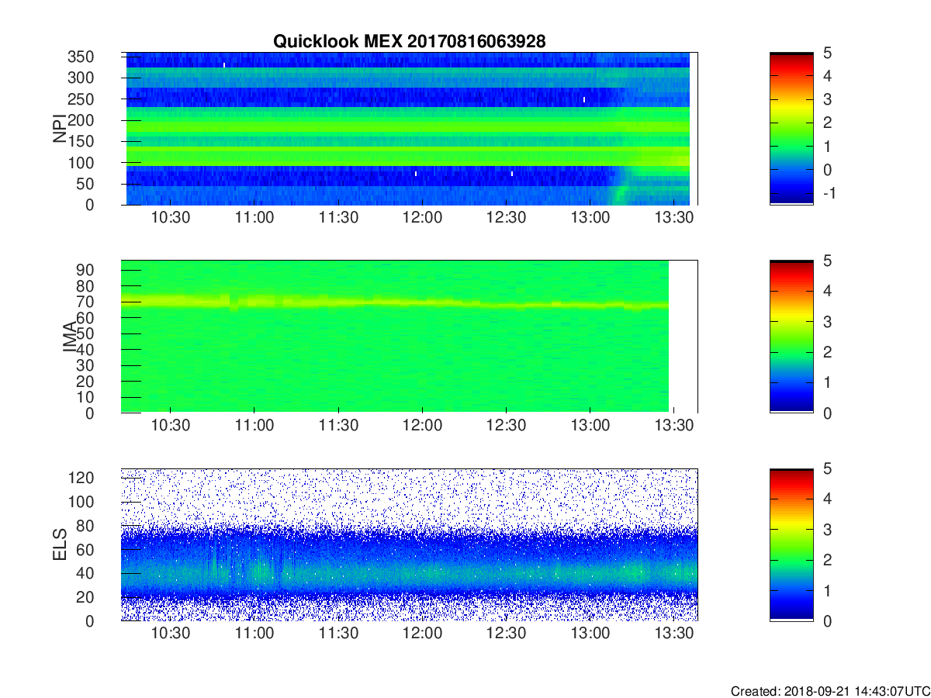The width and height of the screenshot is (931, 698).
Task: Click the NPI panel color bar
Action: tap(791, 129)
